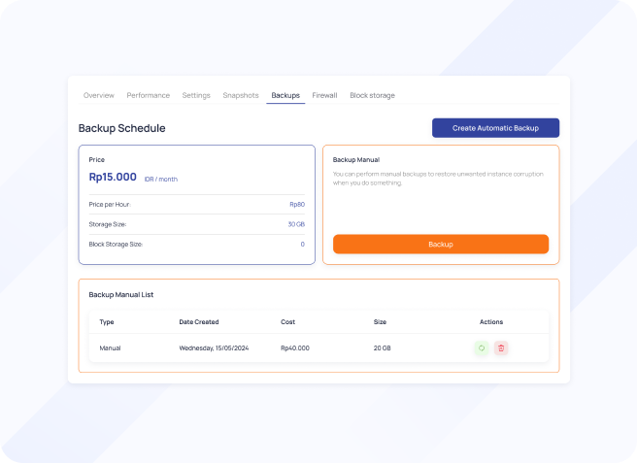Open the Overview tab

(x=99, y=95)
